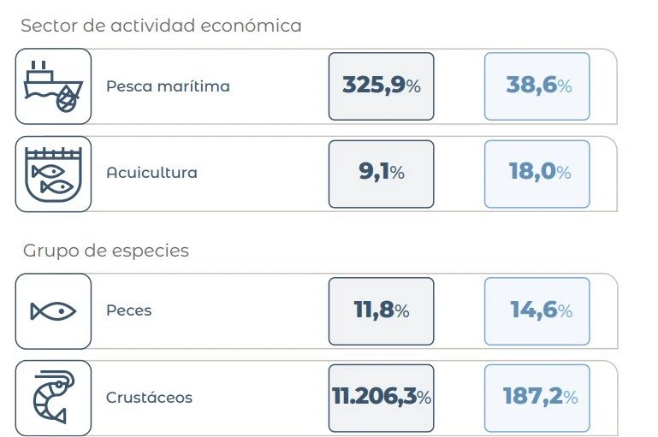
Task: Click the Sector de actividad económica heading
Action: pos(161,26)
